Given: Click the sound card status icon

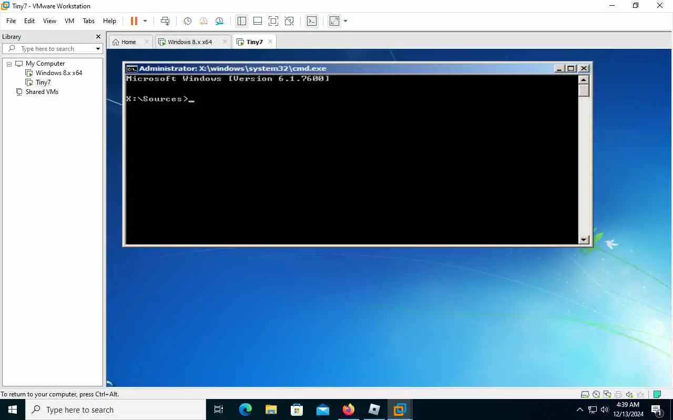Looking at the screenshot, I should (x=629, y=394).
